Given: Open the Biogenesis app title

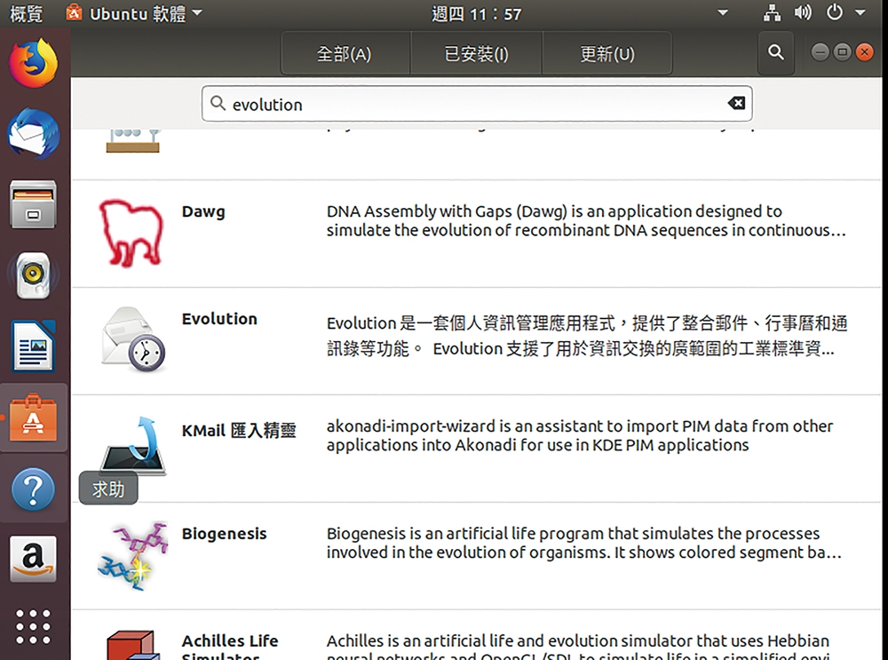Looking at the screenshot, I should coord(224,534).
